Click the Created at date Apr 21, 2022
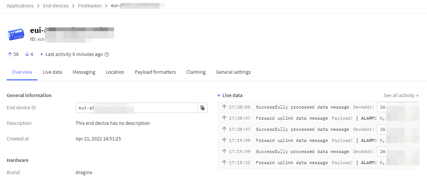This screenshot has height=183, width=427. [x=98, y=139]
